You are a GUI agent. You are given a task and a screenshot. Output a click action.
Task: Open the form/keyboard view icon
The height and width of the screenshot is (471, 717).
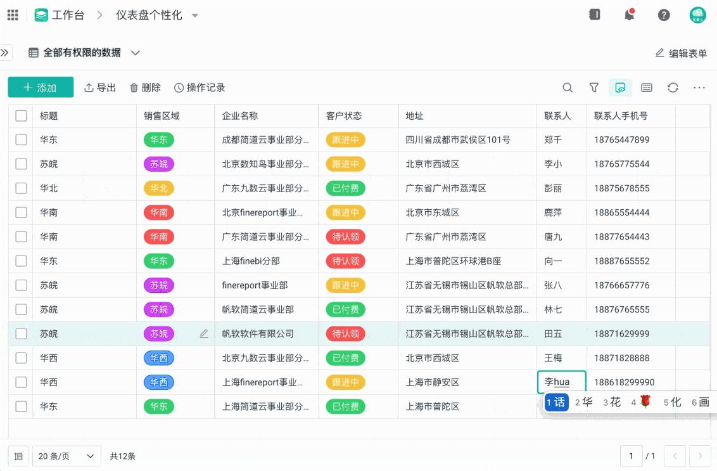646,87
